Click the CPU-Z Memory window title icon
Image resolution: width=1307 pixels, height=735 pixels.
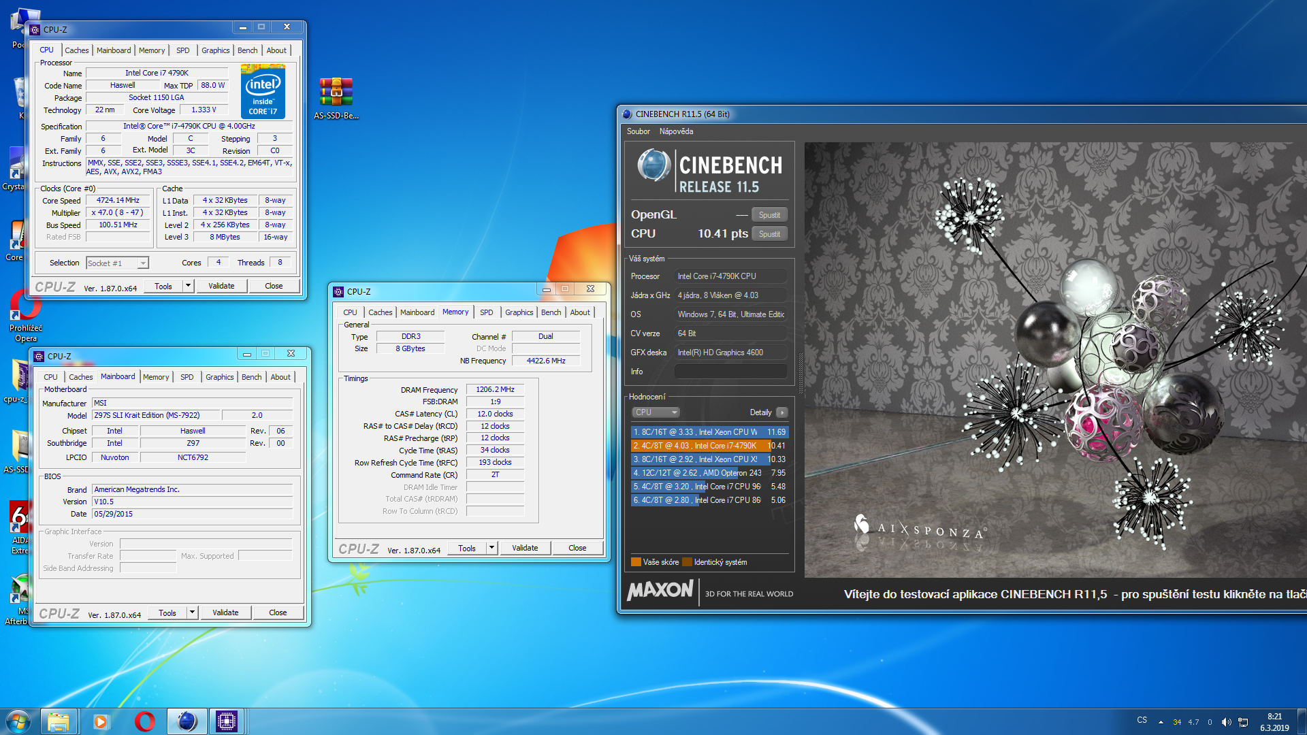click(x=338, y=291)
